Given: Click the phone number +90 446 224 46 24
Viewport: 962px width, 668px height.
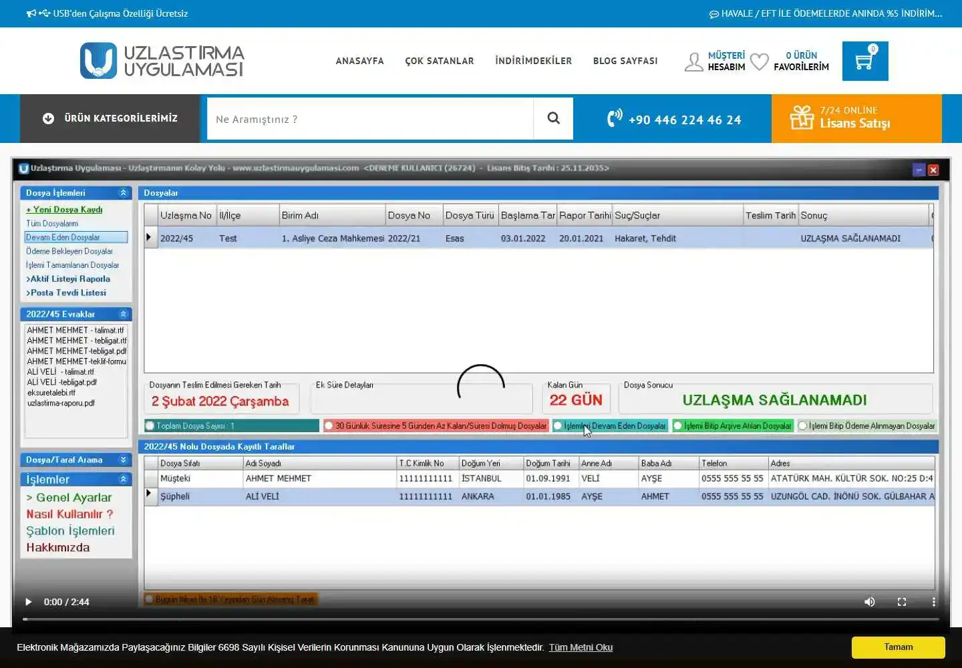Looking at the screenshot, I should 685,120.
